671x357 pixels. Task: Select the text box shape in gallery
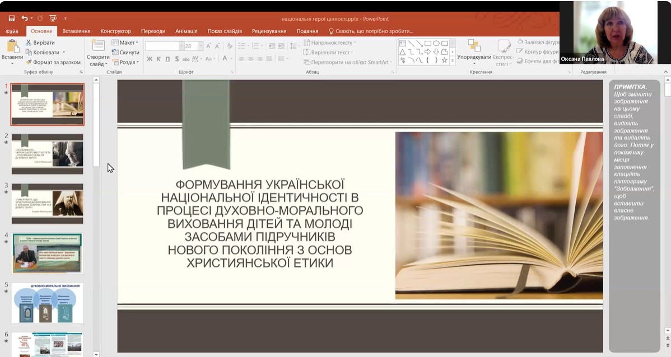[x=402, y=43]
